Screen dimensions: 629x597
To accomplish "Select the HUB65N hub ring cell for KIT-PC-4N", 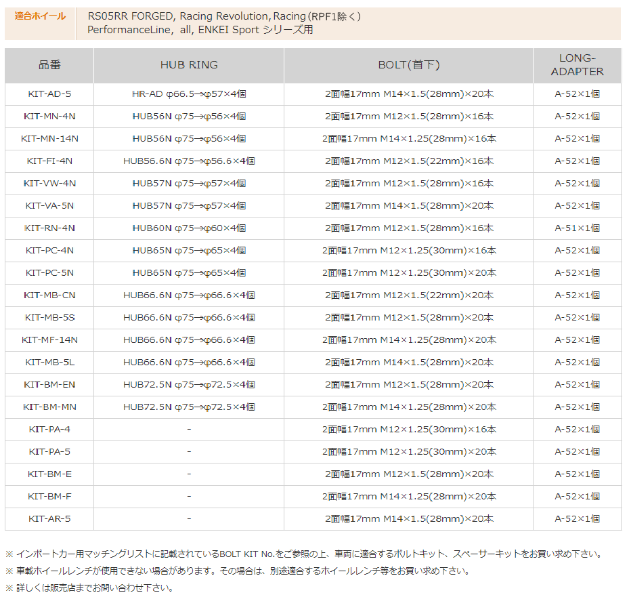I will tap(189, 251).
